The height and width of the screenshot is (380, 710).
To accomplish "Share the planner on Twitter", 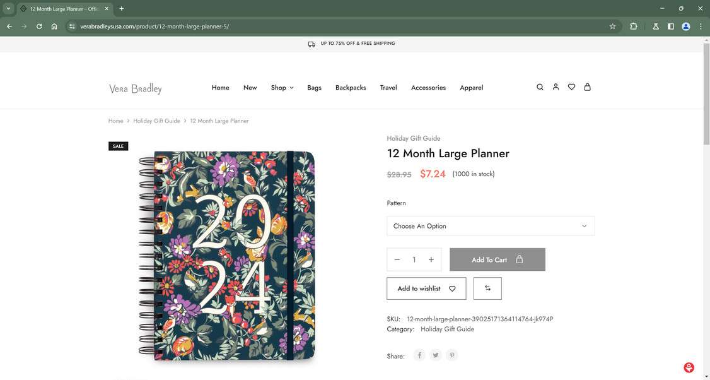I will (x=436, y=355).
